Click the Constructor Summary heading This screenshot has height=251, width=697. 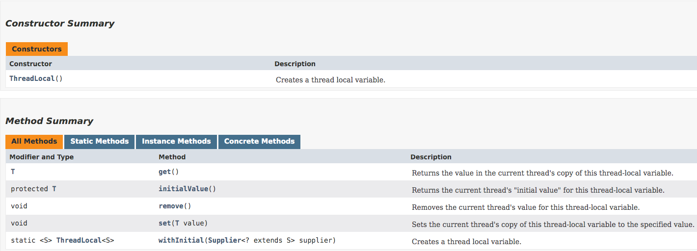[x=60, y=24]
